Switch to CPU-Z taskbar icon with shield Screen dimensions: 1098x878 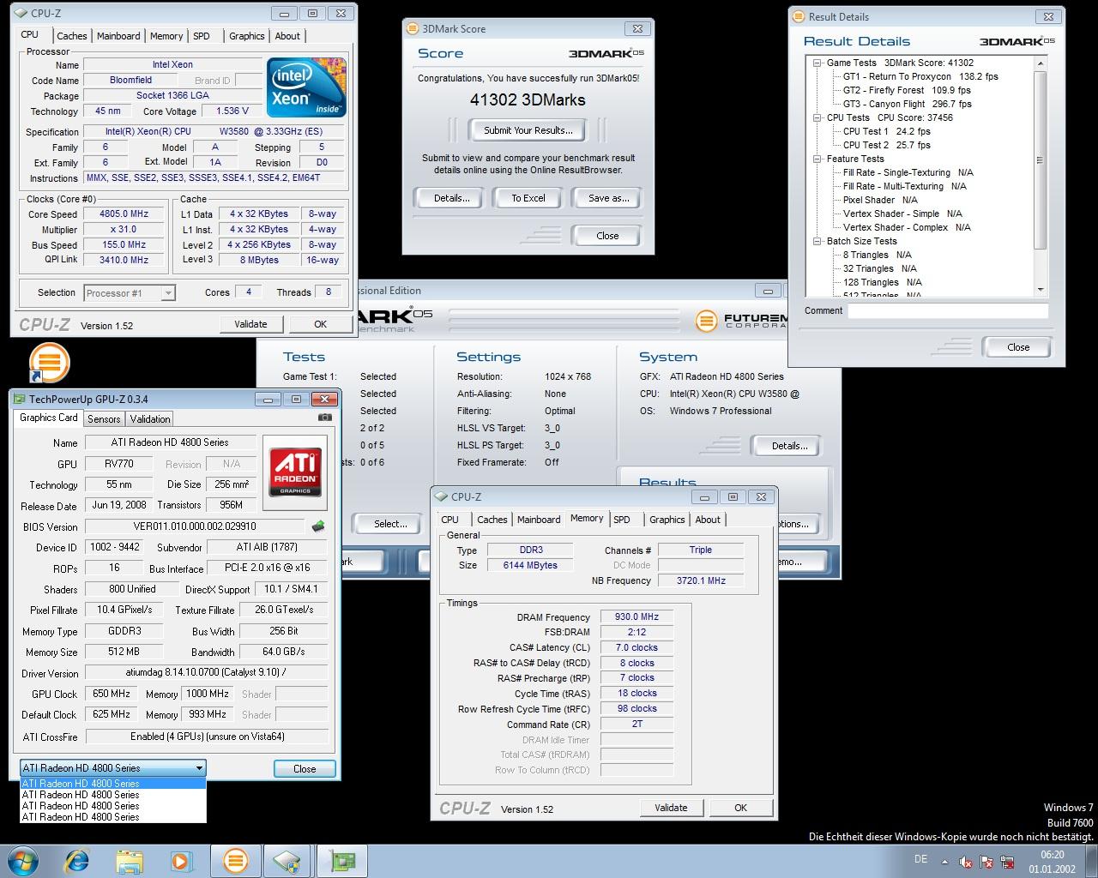point(287,861)
